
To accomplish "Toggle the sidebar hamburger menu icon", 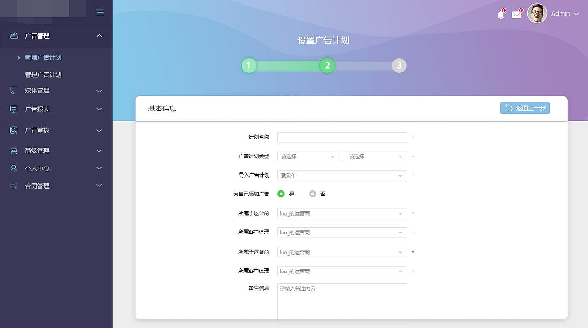I will coord(100,12).
